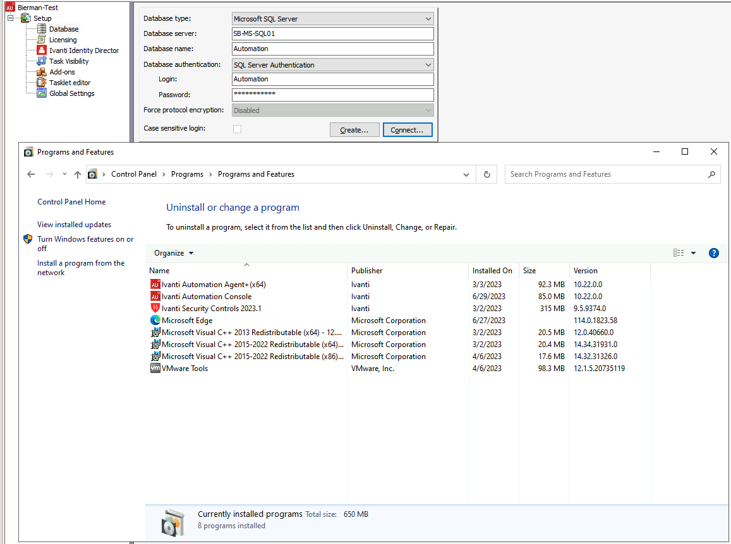731x544 pixels.
Task: Click the Visual C++ 2015-2022 (x64) icon
Action: point(155,344)
